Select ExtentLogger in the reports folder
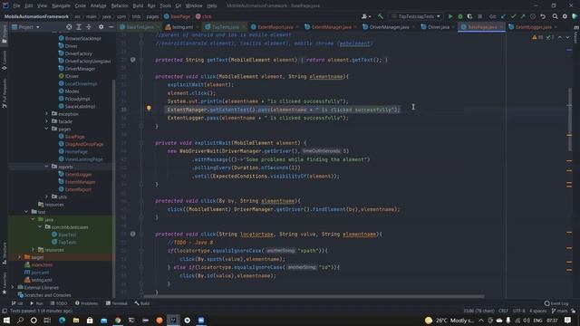580x326 pixels. [x=79, y=174]
